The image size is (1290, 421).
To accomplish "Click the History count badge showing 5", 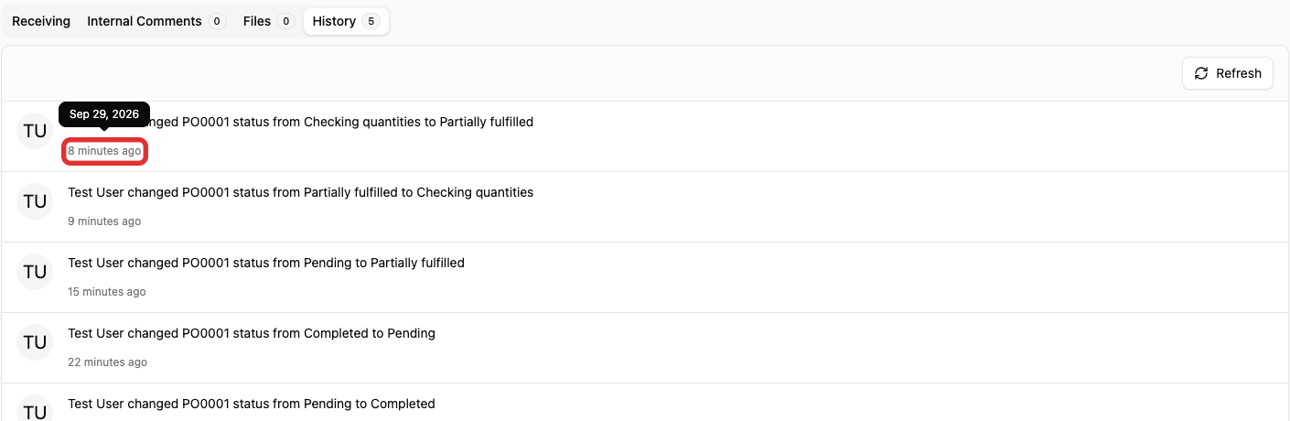I will tap(371, 21).
